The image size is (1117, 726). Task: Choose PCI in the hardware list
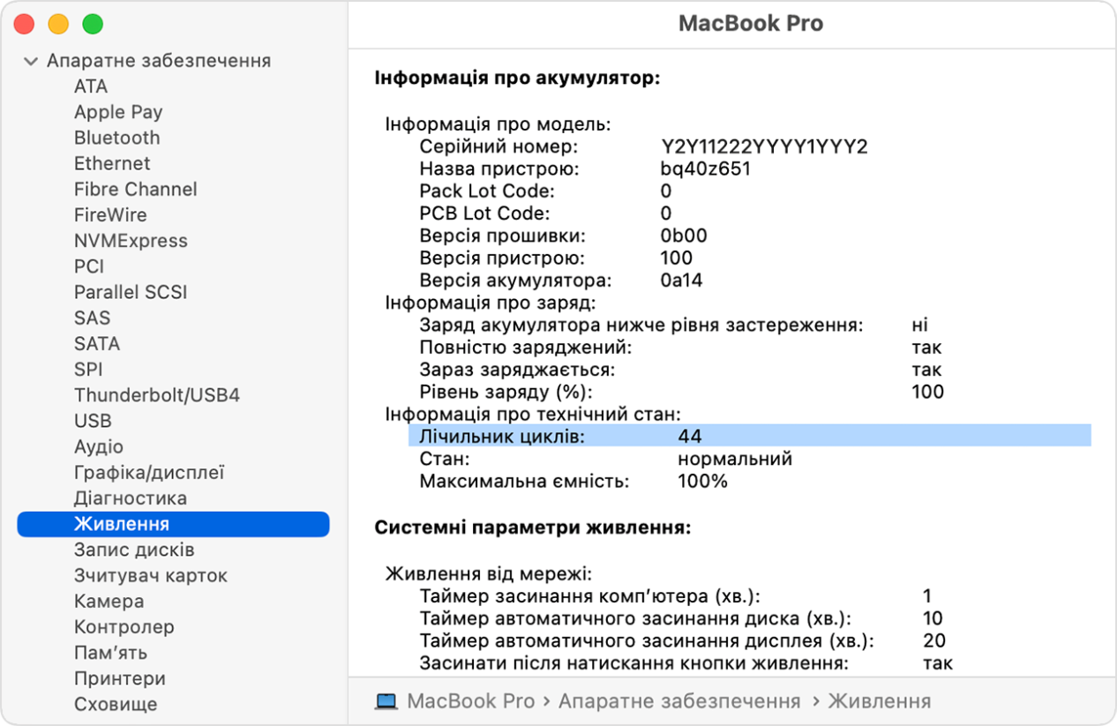point(89,266)
